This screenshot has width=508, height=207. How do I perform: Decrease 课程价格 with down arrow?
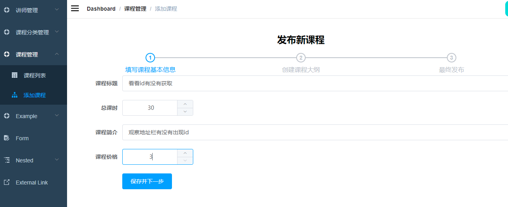(185, 161)
